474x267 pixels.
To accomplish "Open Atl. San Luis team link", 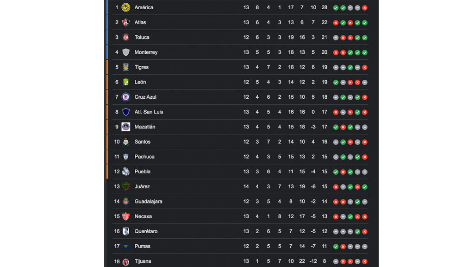I will click(x=149, y=112).
